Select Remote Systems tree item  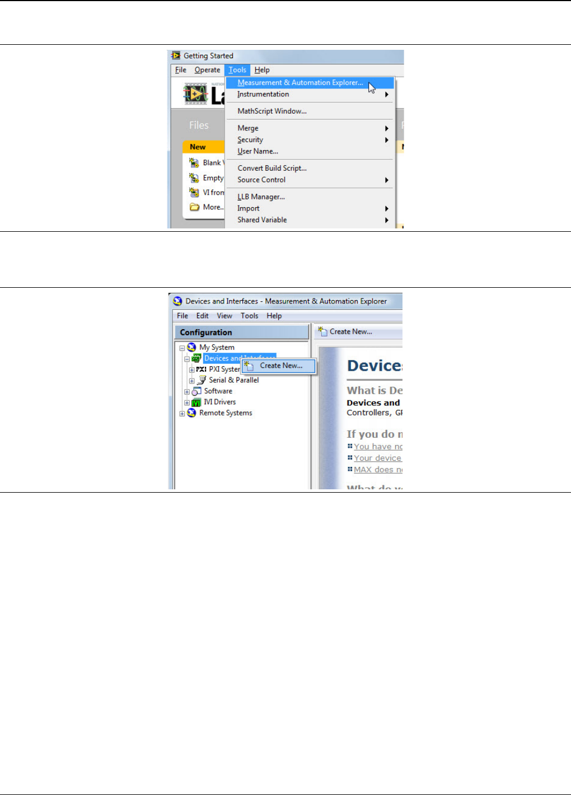point(226,413)
